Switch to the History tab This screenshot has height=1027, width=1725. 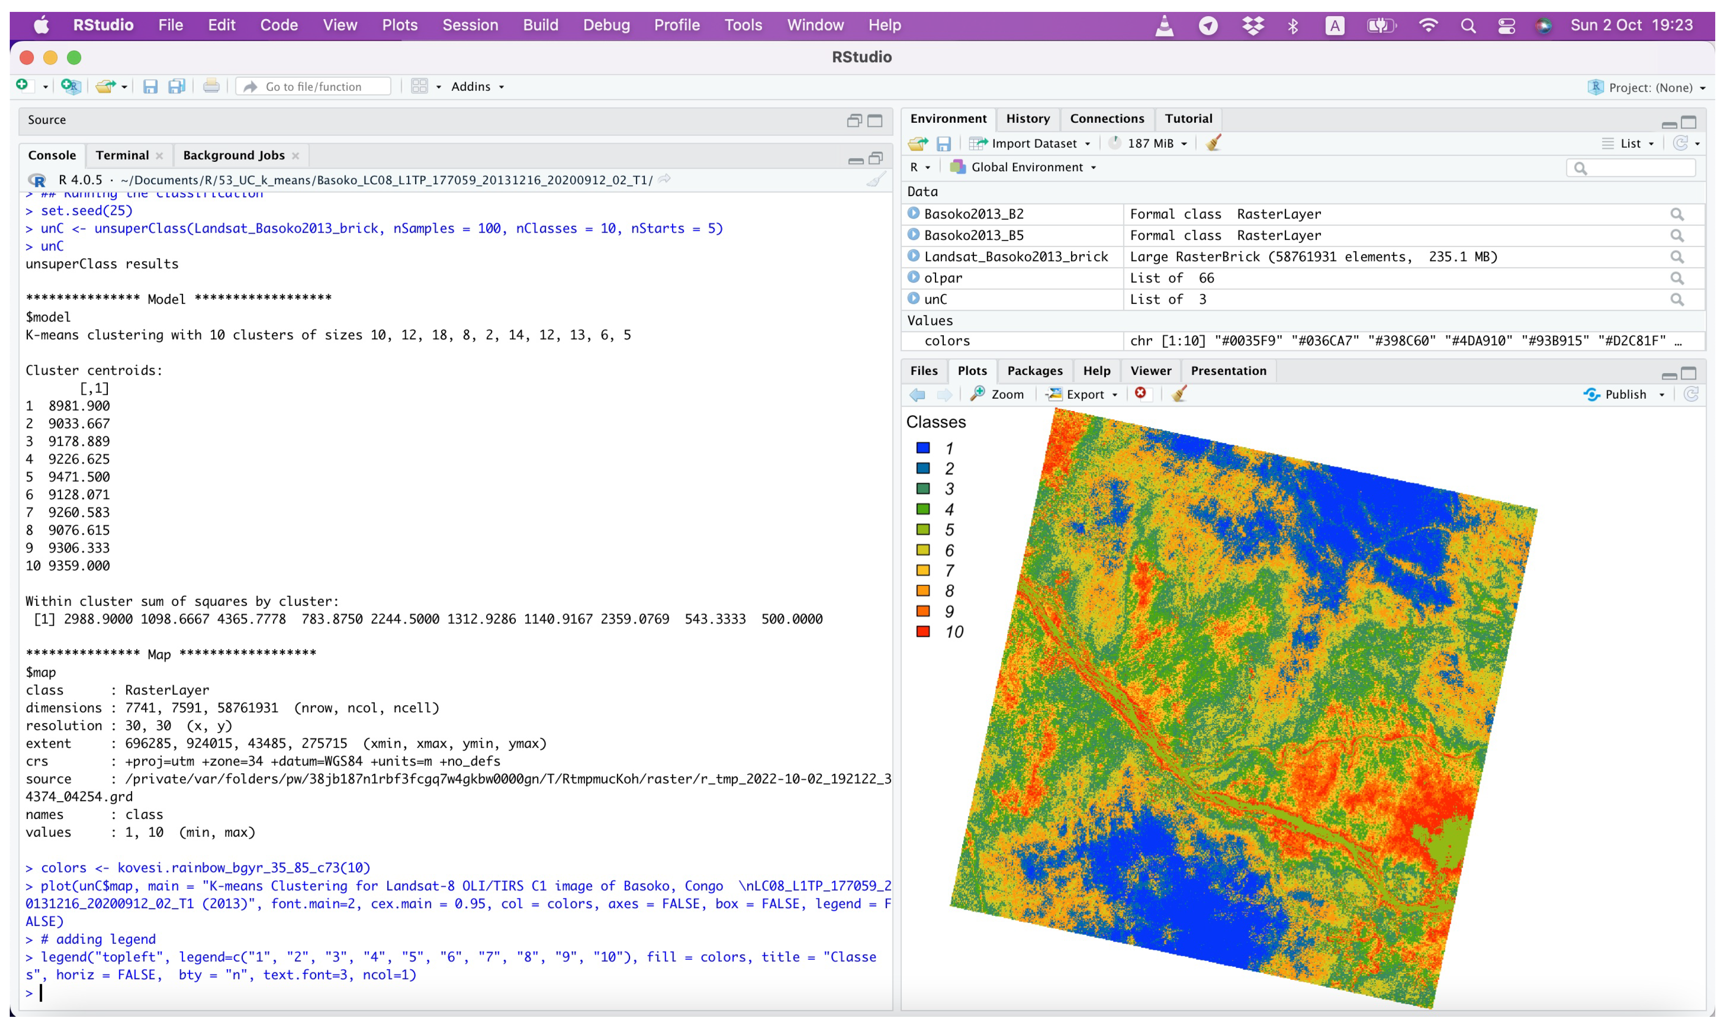(1027, 118)
